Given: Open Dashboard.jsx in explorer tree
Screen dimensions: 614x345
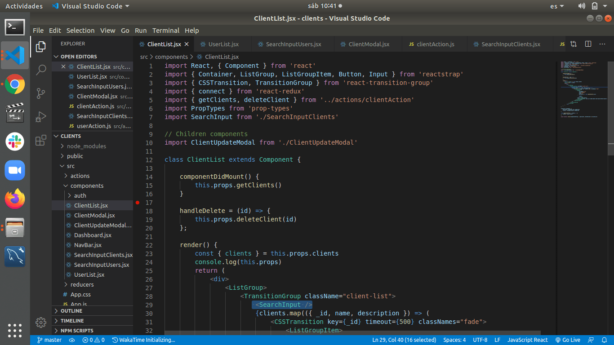Looking at the screenshot, I should (x=93, y=235).
